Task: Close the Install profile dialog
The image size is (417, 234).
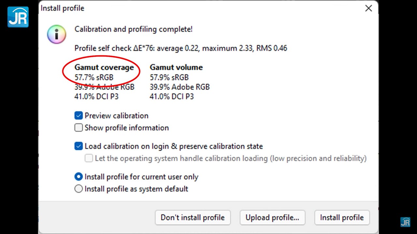Action: click(368, 8)
